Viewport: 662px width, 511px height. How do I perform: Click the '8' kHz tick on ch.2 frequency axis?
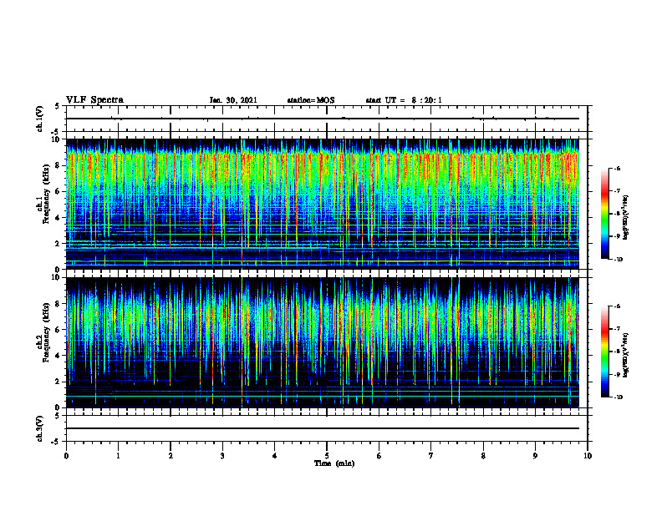(59, 304)
